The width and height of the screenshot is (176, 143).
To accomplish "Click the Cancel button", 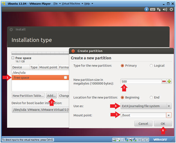I will [x=143, y=124].
